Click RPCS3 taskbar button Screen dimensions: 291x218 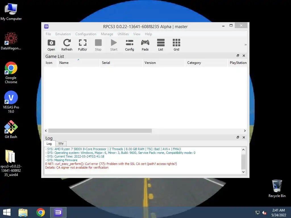point(58,212)
